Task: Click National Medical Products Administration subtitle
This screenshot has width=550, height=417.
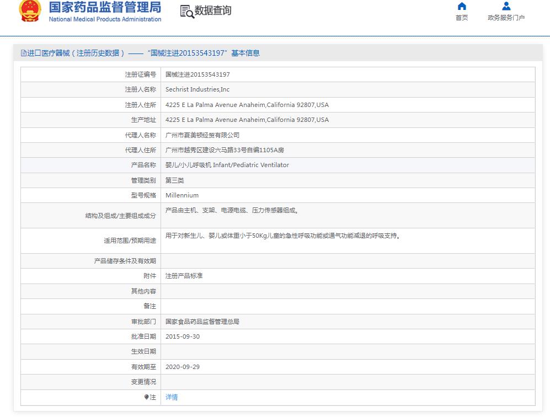Action: click(x=105, y=19)
